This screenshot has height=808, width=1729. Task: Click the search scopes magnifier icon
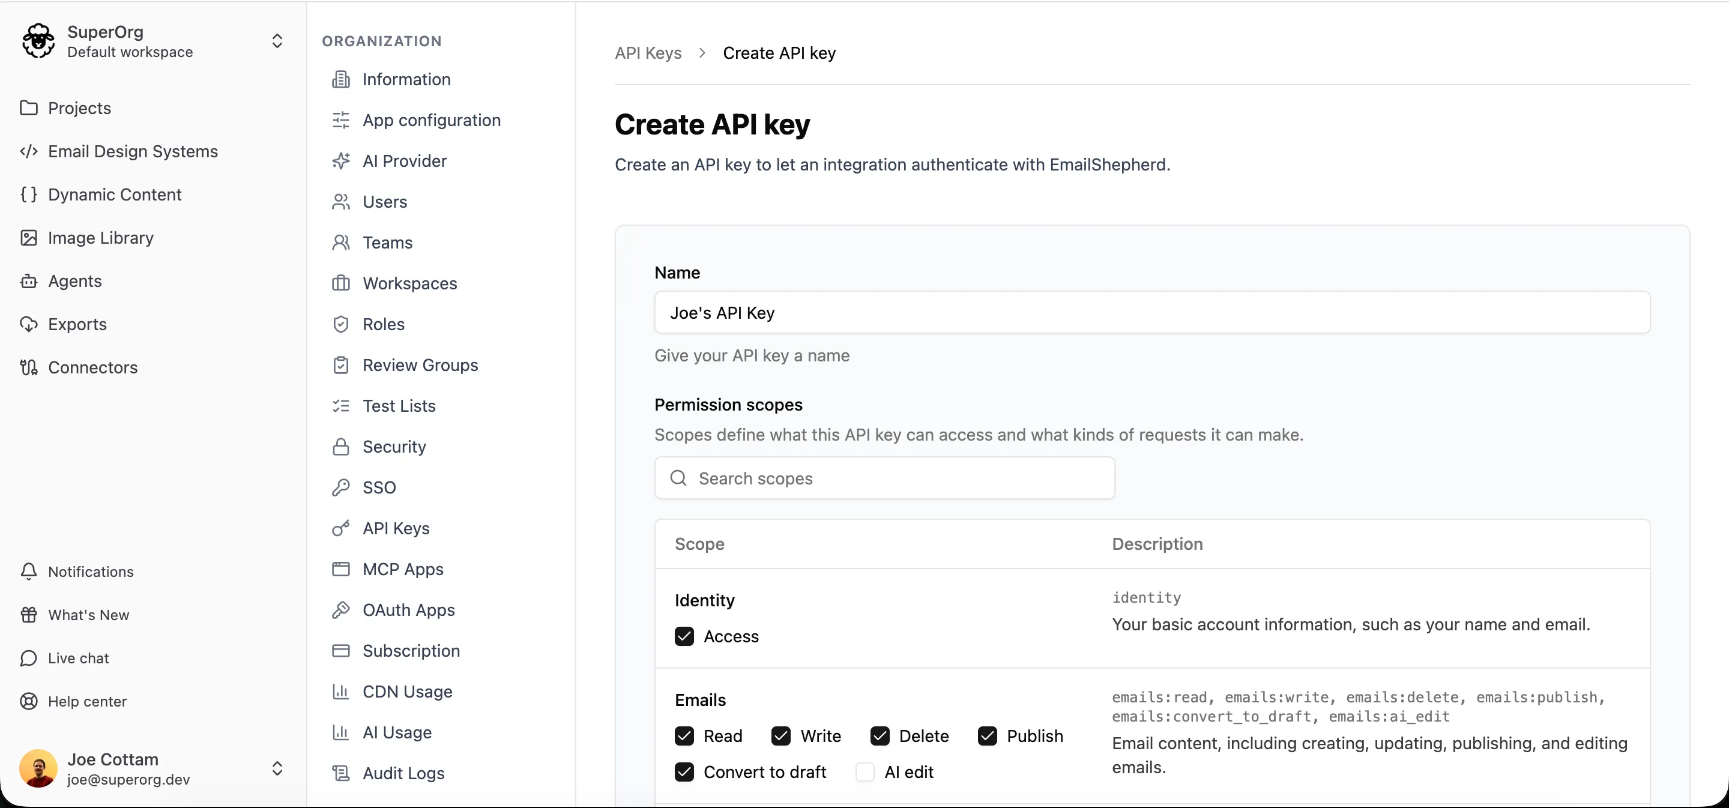(678, 478)
